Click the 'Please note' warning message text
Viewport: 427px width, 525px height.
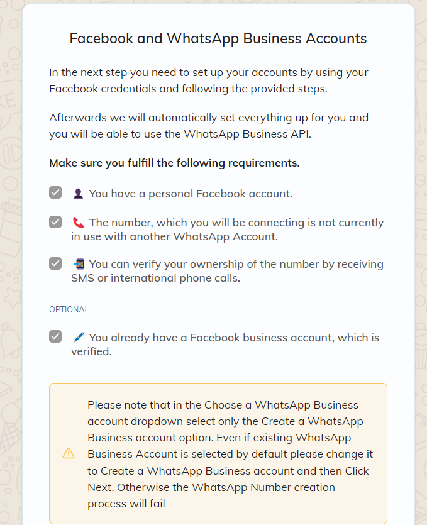(x=230, y=454)
